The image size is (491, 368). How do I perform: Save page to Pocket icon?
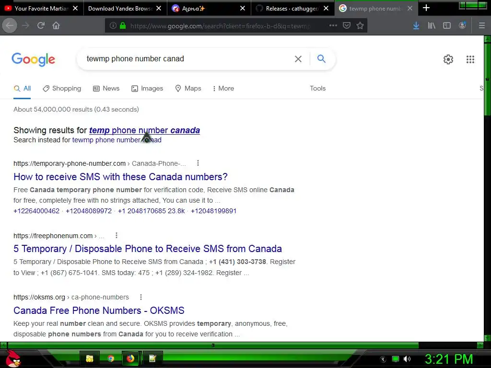pyautogui.click(x=347, y=25)
